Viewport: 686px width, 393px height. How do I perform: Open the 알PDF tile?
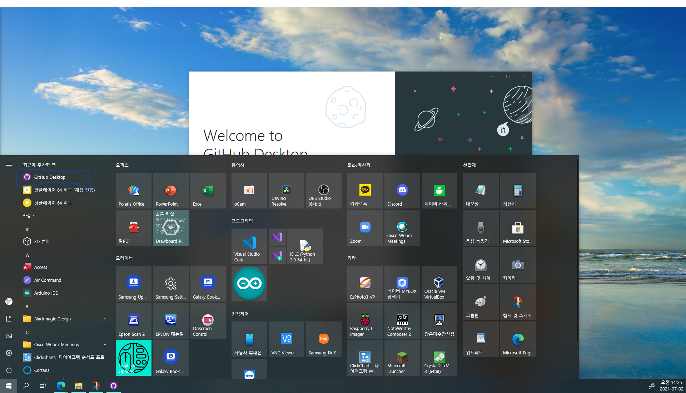pos(134,228)
